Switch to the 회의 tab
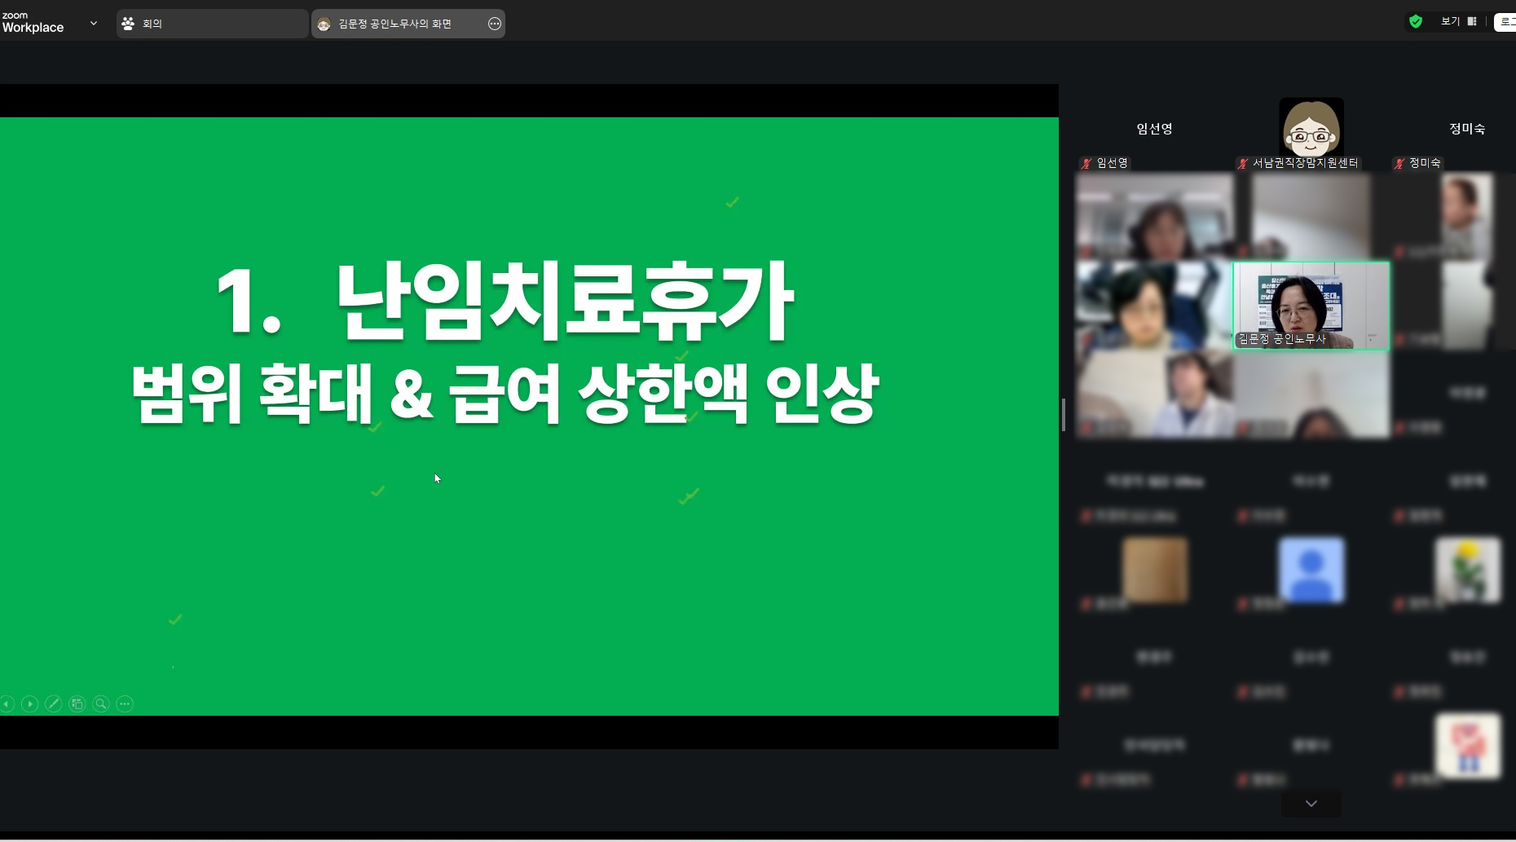The height and width of the screenshot is (842, 1516). pos(212,24)
